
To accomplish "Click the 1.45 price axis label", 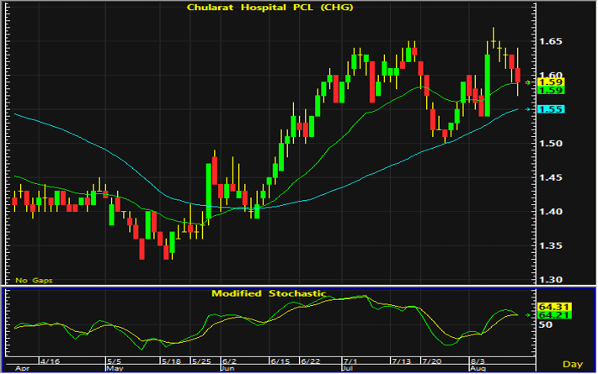I will 550,177.
